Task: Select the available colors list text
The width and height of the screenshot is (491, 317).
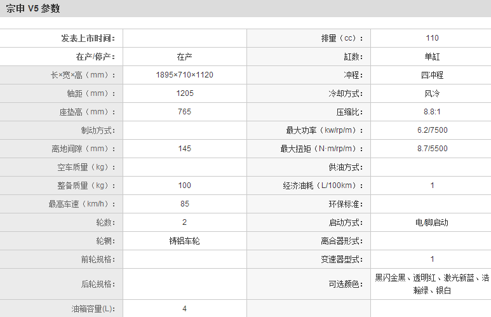Action: click(x=432, y=284)
